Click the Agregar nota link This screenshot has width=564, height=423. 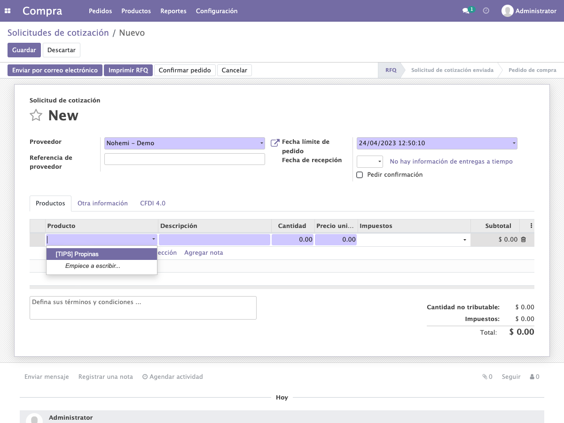[x=204, y=253]
